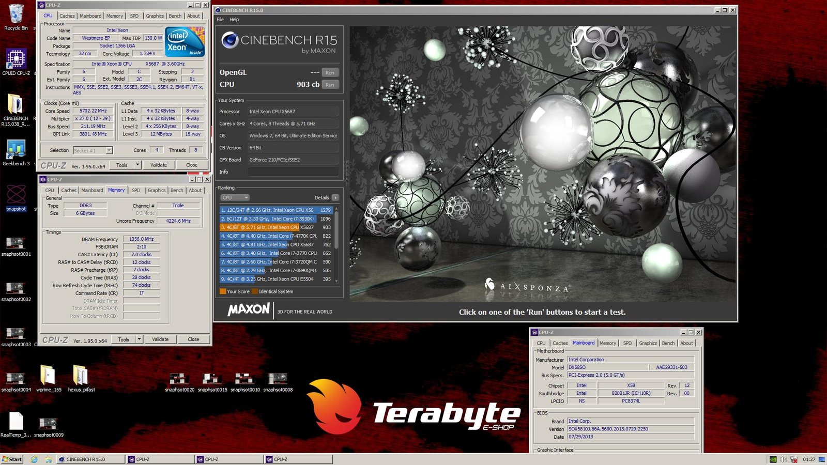Click the NVIDIA system tray icon

pyautogui.click(x=773, y=459)
